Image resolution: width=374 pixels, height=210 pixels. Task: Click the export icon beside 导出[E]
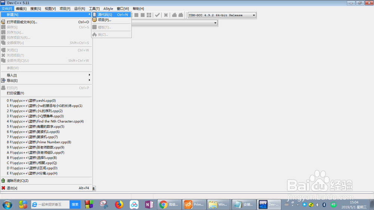3,81
